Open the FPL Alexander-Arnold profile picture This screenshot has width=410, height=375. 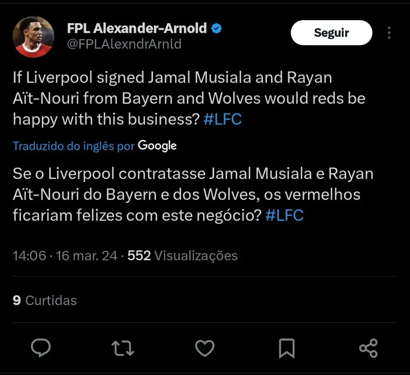pyautogui.click(x=33, y=37)
